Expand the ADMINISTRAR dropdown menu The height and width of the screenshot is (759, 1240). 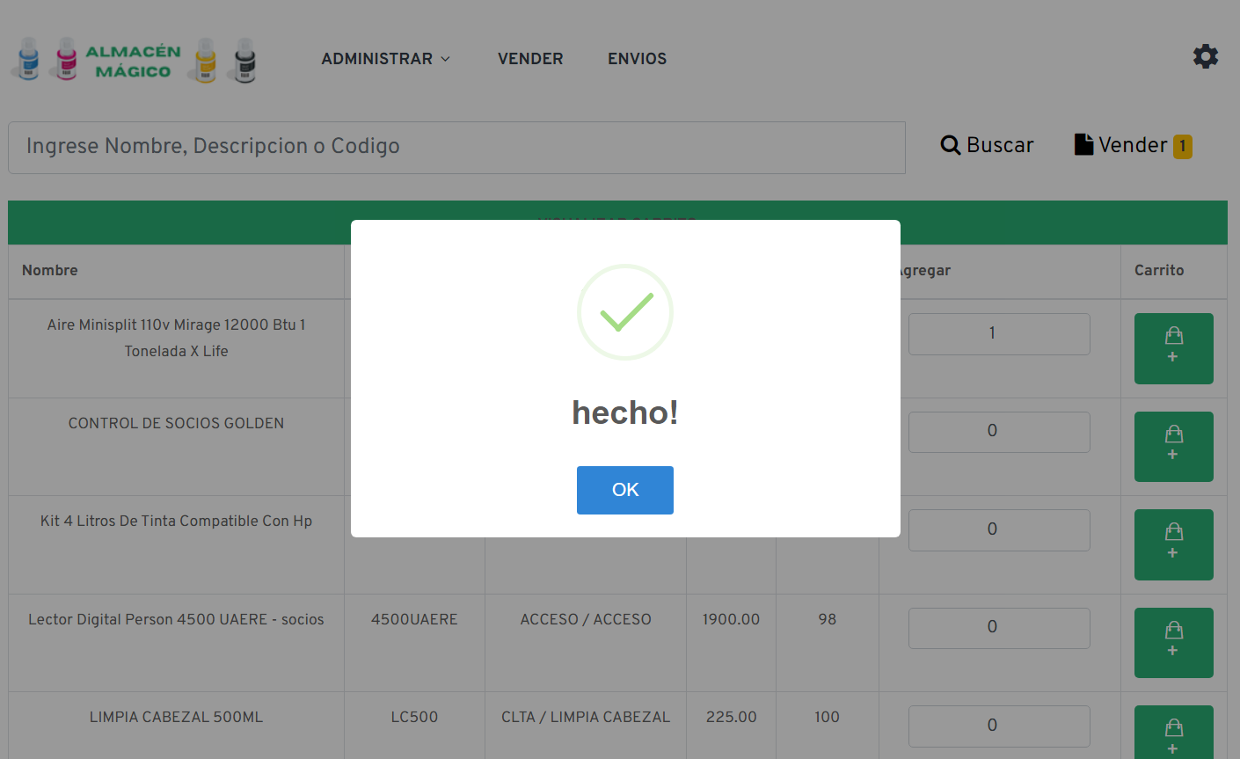385,59
